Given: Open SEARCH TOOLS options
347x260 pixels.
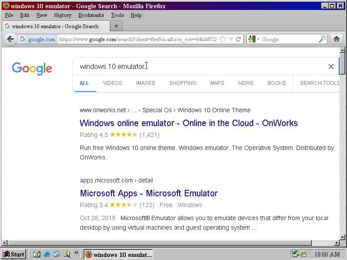Looking at the screenshot, I should [320, 83].
